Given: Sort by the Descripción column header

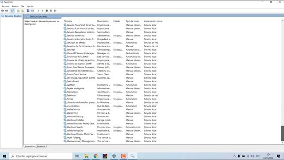Looking at the screenshot, I should tap(103, 21).
